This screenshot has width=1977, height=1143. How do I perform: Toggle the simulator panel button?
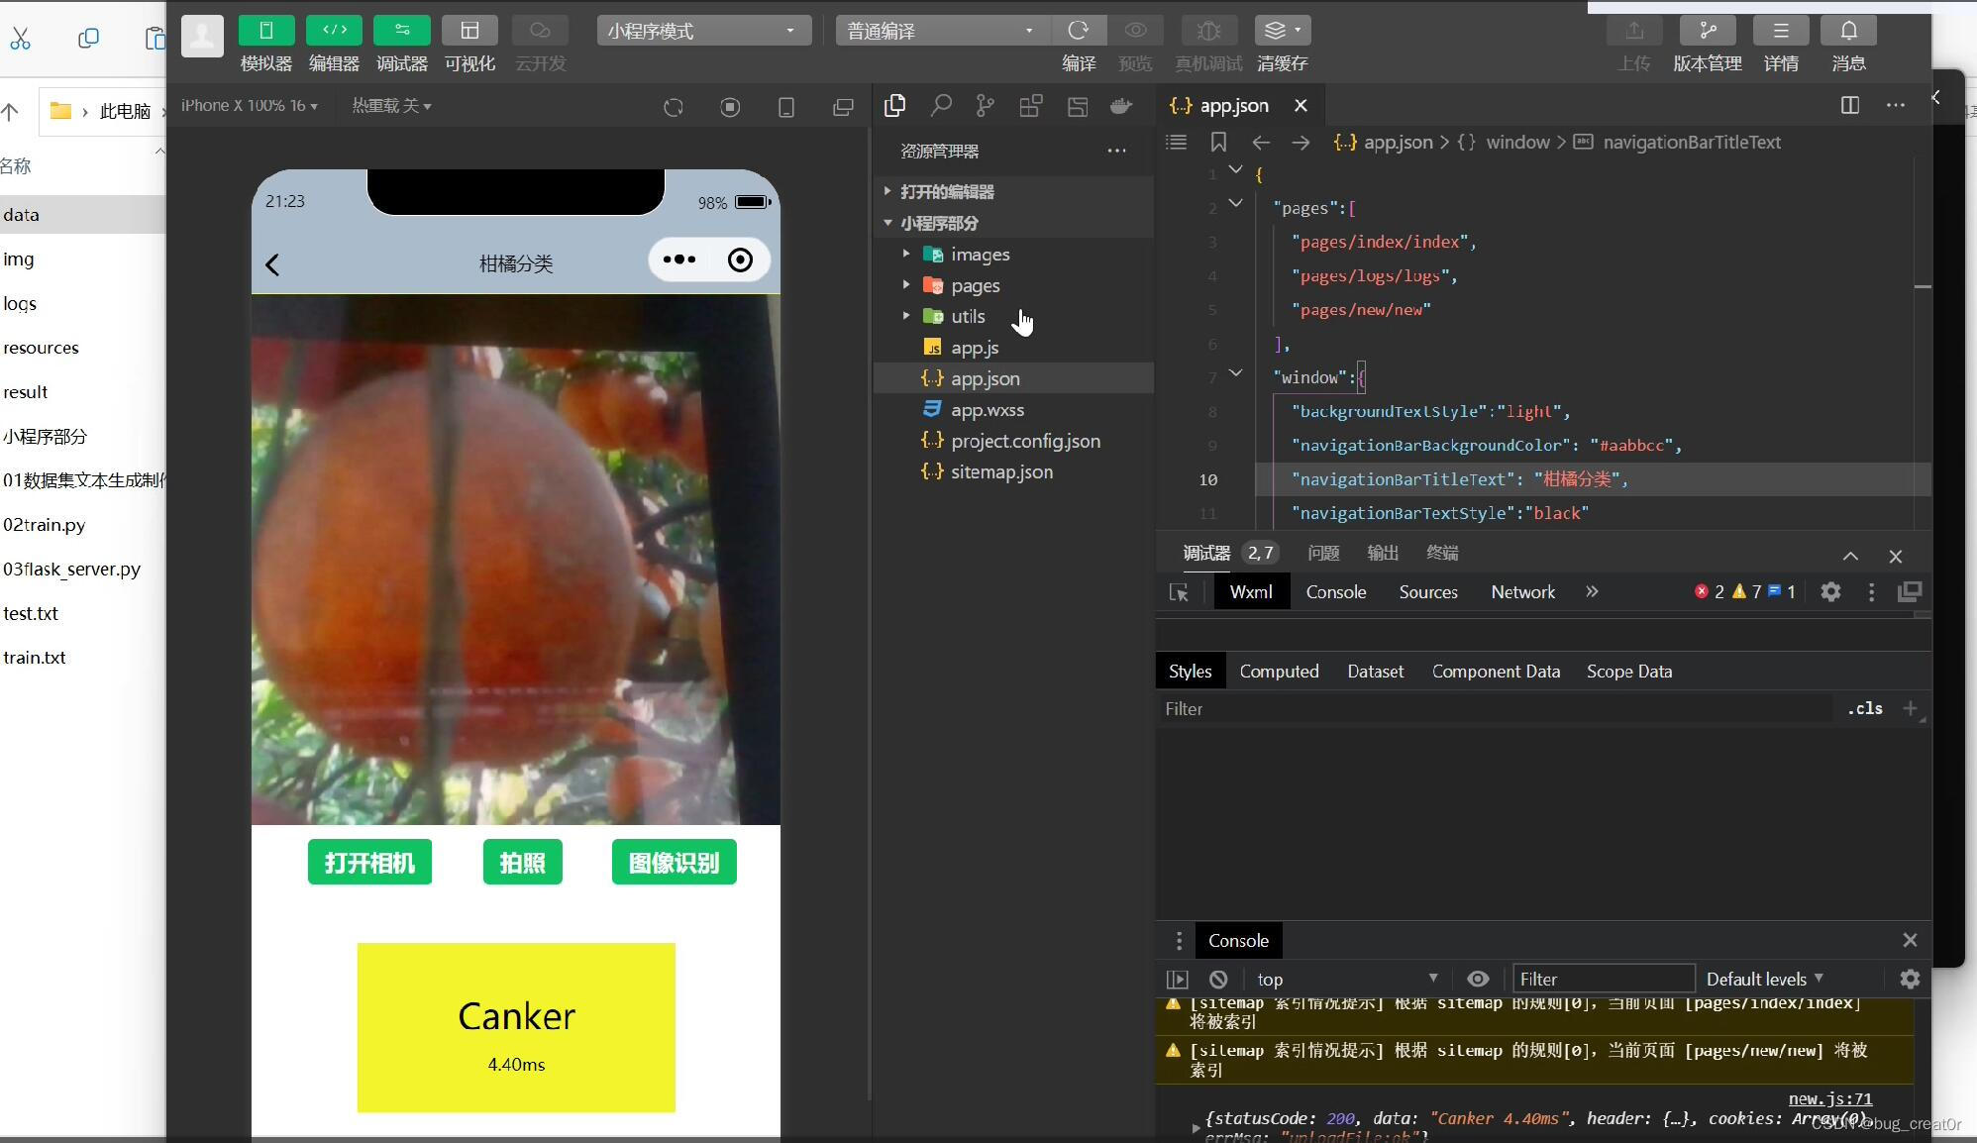click(x=266, y=31)
